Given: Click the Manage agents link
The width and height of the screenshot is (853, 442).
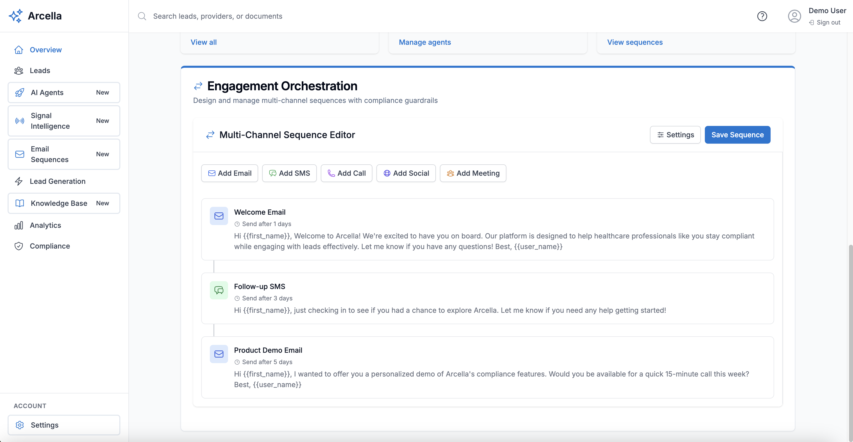Looking at the screenshot, I should coord(424,42).
